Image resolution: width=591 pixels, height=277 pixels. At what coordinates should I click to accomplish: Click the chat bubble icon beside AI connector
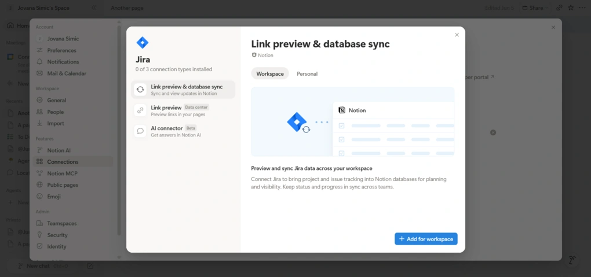click(140, 131)
